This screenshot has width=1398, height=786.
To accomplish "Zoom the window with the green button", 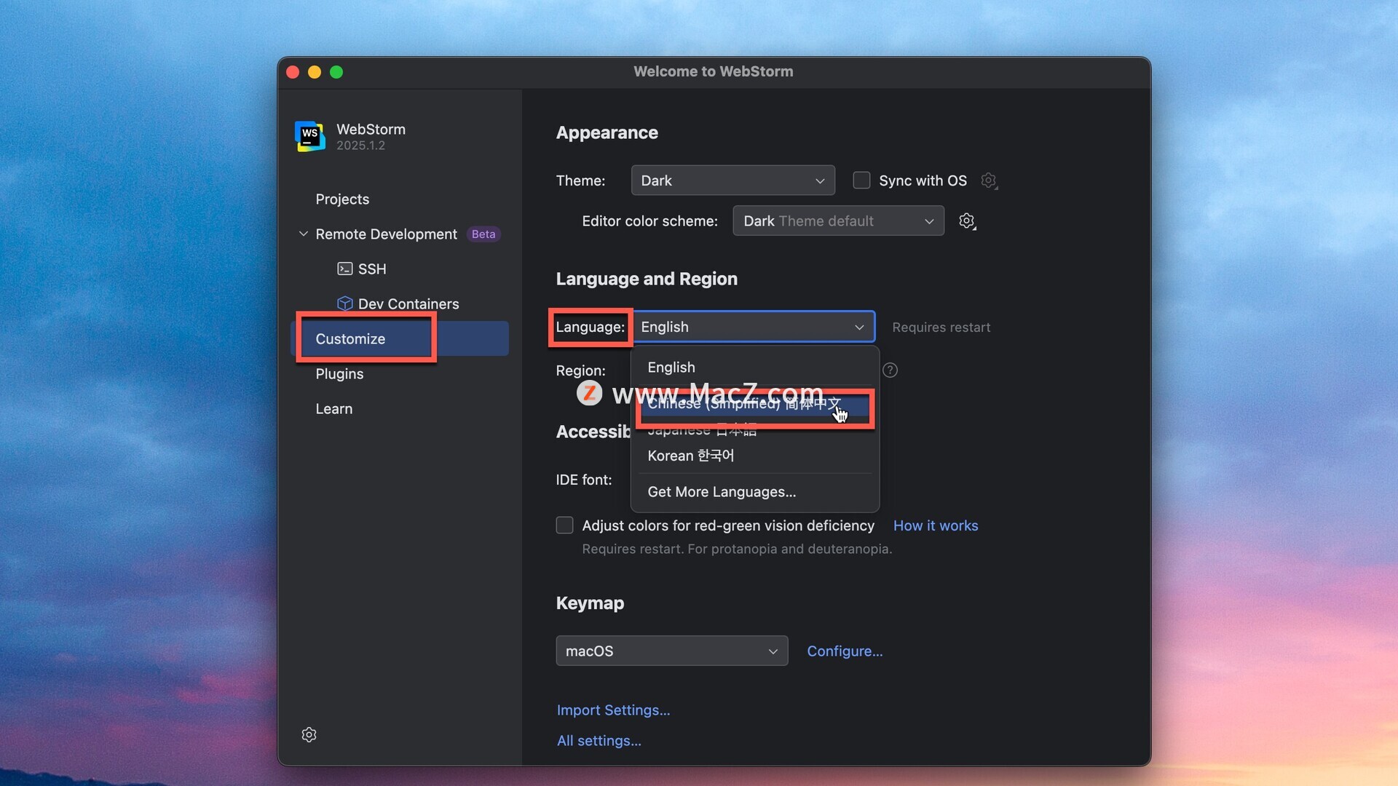I will pyautogui.click(x=336, y=72).
